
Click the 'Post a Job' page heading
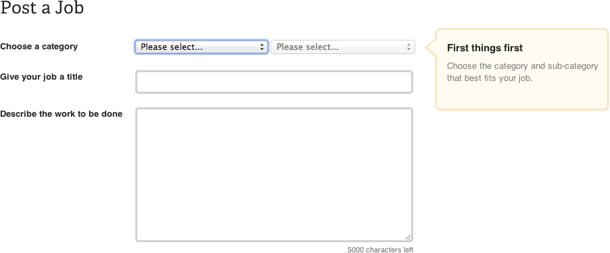[x=42, y=8]
